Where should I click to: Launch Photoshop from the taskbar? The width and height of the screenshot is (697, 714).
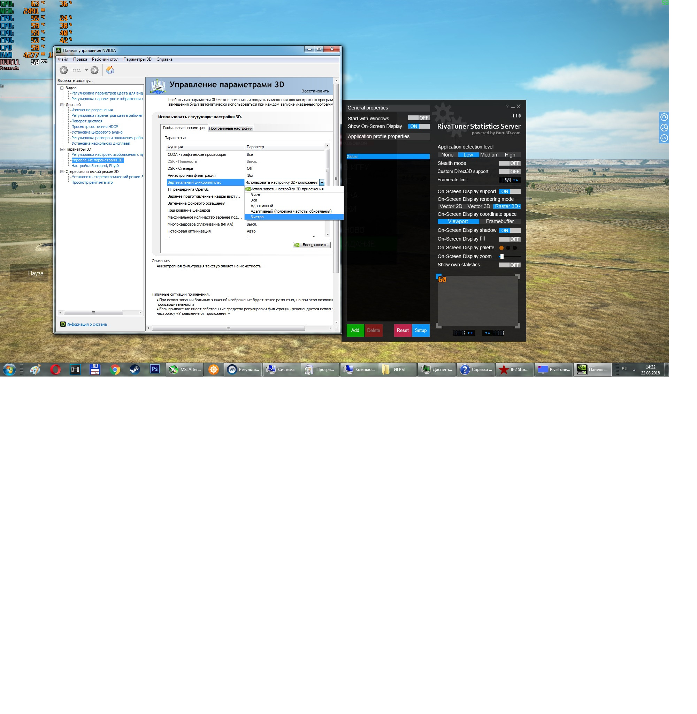154,369
